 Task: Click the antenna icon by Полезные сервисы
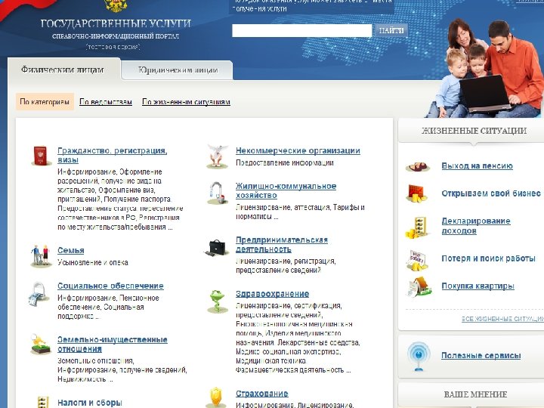coord(419,357)
